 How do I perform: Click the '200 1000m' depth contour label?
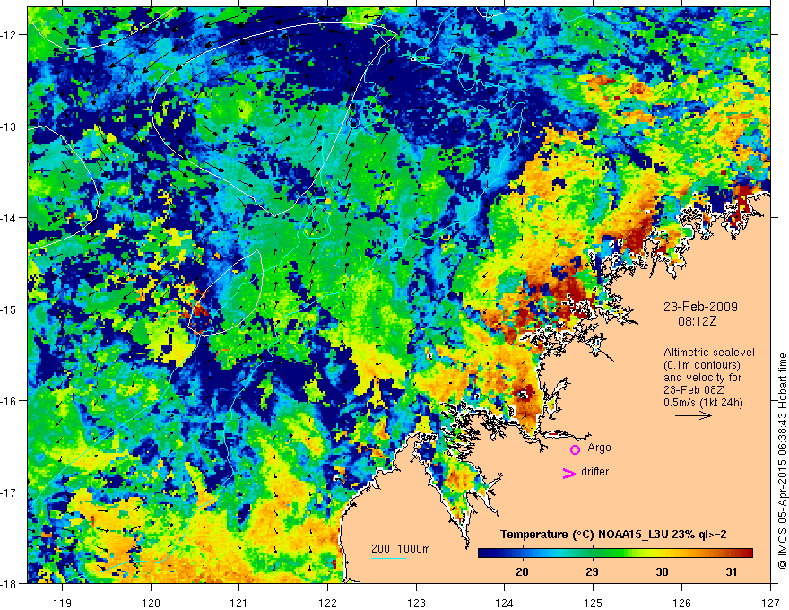[401, 549]
